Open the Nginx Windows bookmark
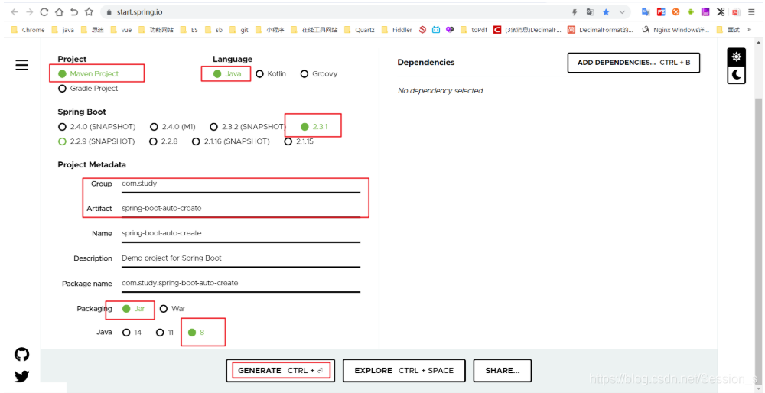The image size is (765, 393). [675, 30]
